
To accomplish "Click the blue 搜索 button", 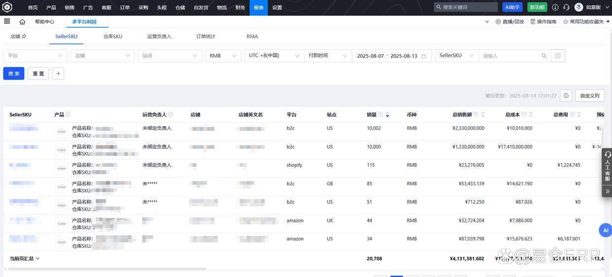I will [14, 73].
